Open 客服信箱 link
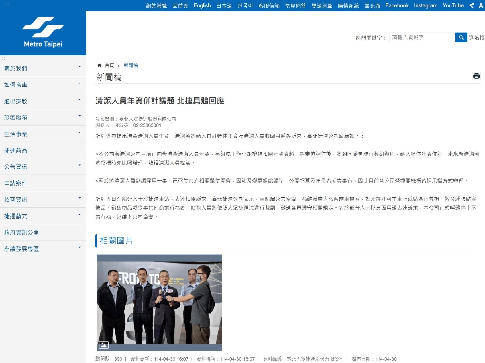Screen dimensions: 485x363 point(269,6)
